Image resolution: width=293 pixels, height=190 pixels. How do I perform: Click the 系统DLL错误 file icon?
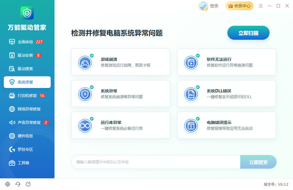191,94
